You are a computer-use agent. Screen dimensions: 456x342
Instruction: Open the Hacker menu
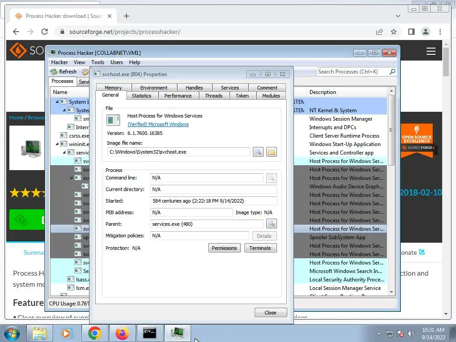click(59, 62)
